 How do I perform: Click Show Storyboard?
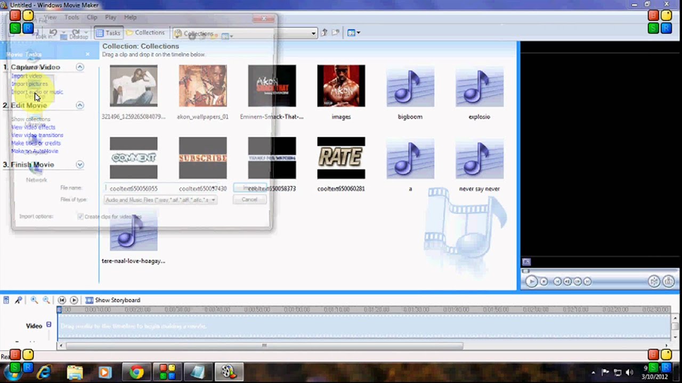pos(113,300)
